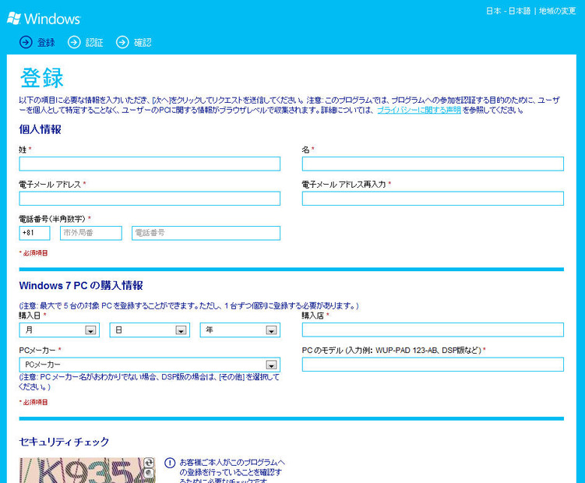Click the arrow icon beside 登録 step

26,42
